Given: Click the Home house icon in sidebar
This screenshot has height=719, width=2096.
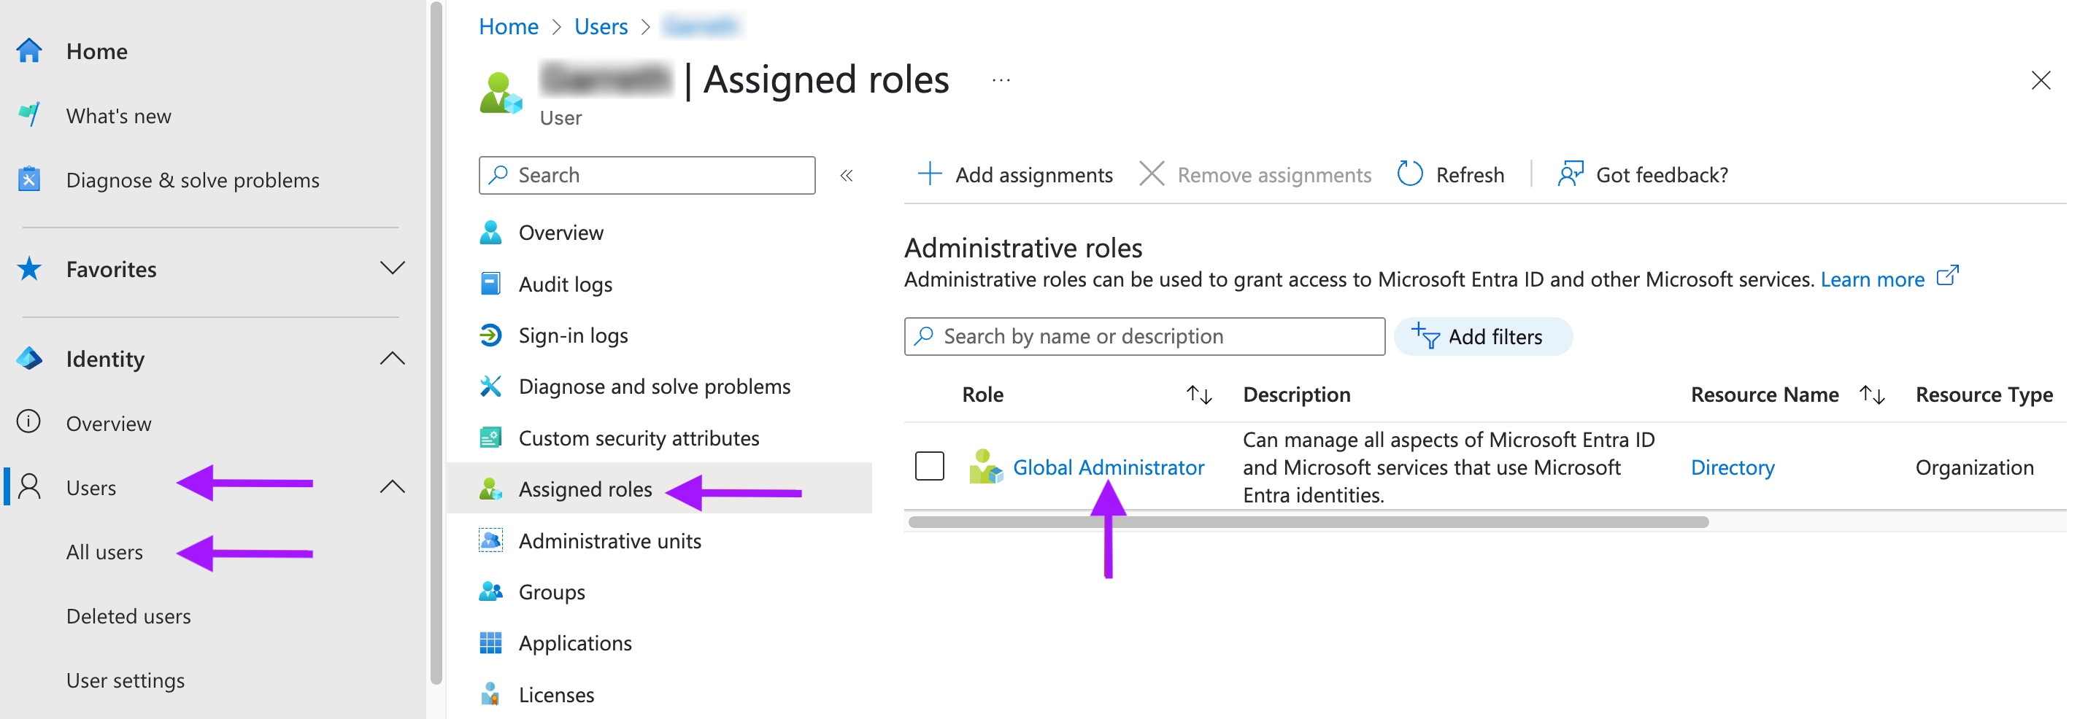Looking at the screenshot, I should point(29,50).
